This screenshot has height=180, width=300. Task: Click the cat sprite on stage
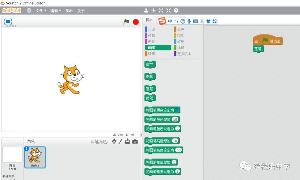coord(71,80)
